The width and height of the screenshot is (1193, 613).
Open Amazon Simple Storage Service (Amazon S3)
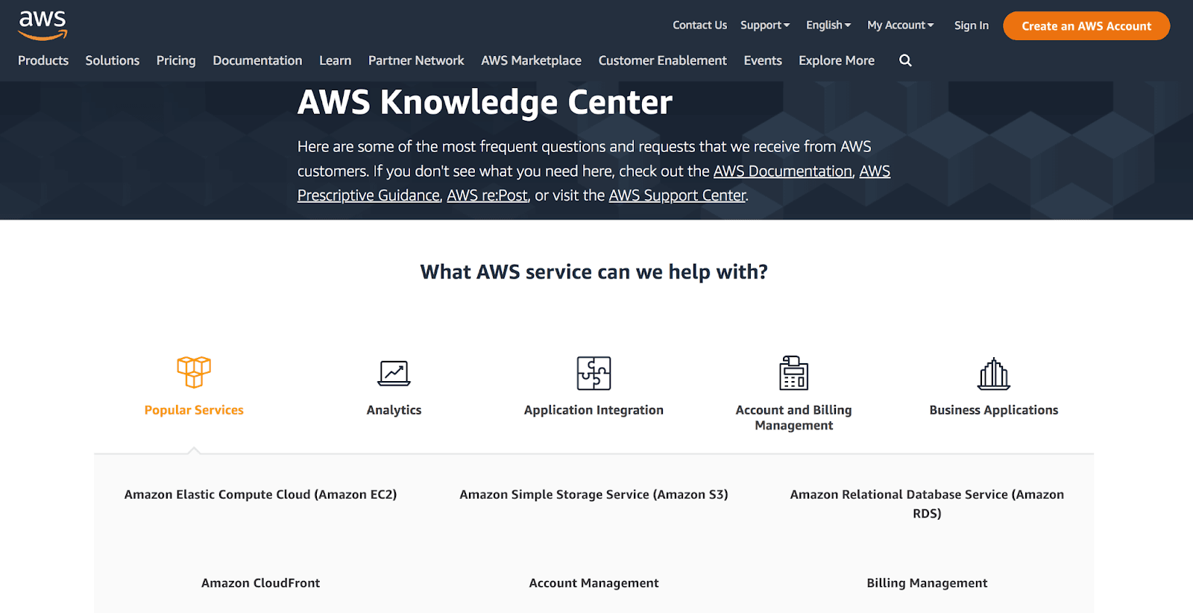(594, 494)
